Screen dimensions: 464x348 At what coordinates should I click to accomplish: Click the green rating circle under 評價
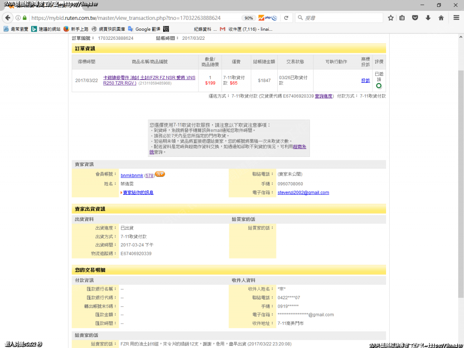click(379, 85)
